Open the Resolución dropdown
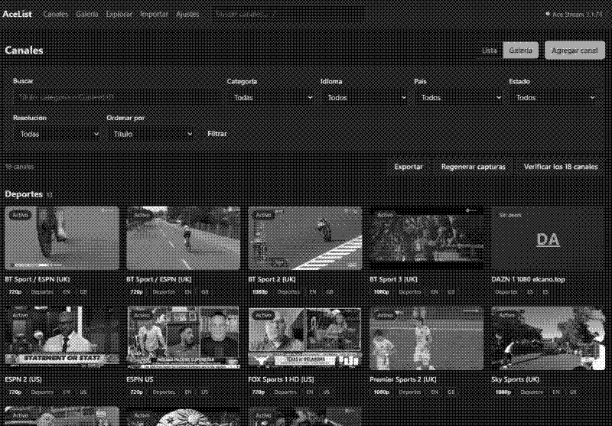Screen dimensions: 612x426 pos(57,134)
